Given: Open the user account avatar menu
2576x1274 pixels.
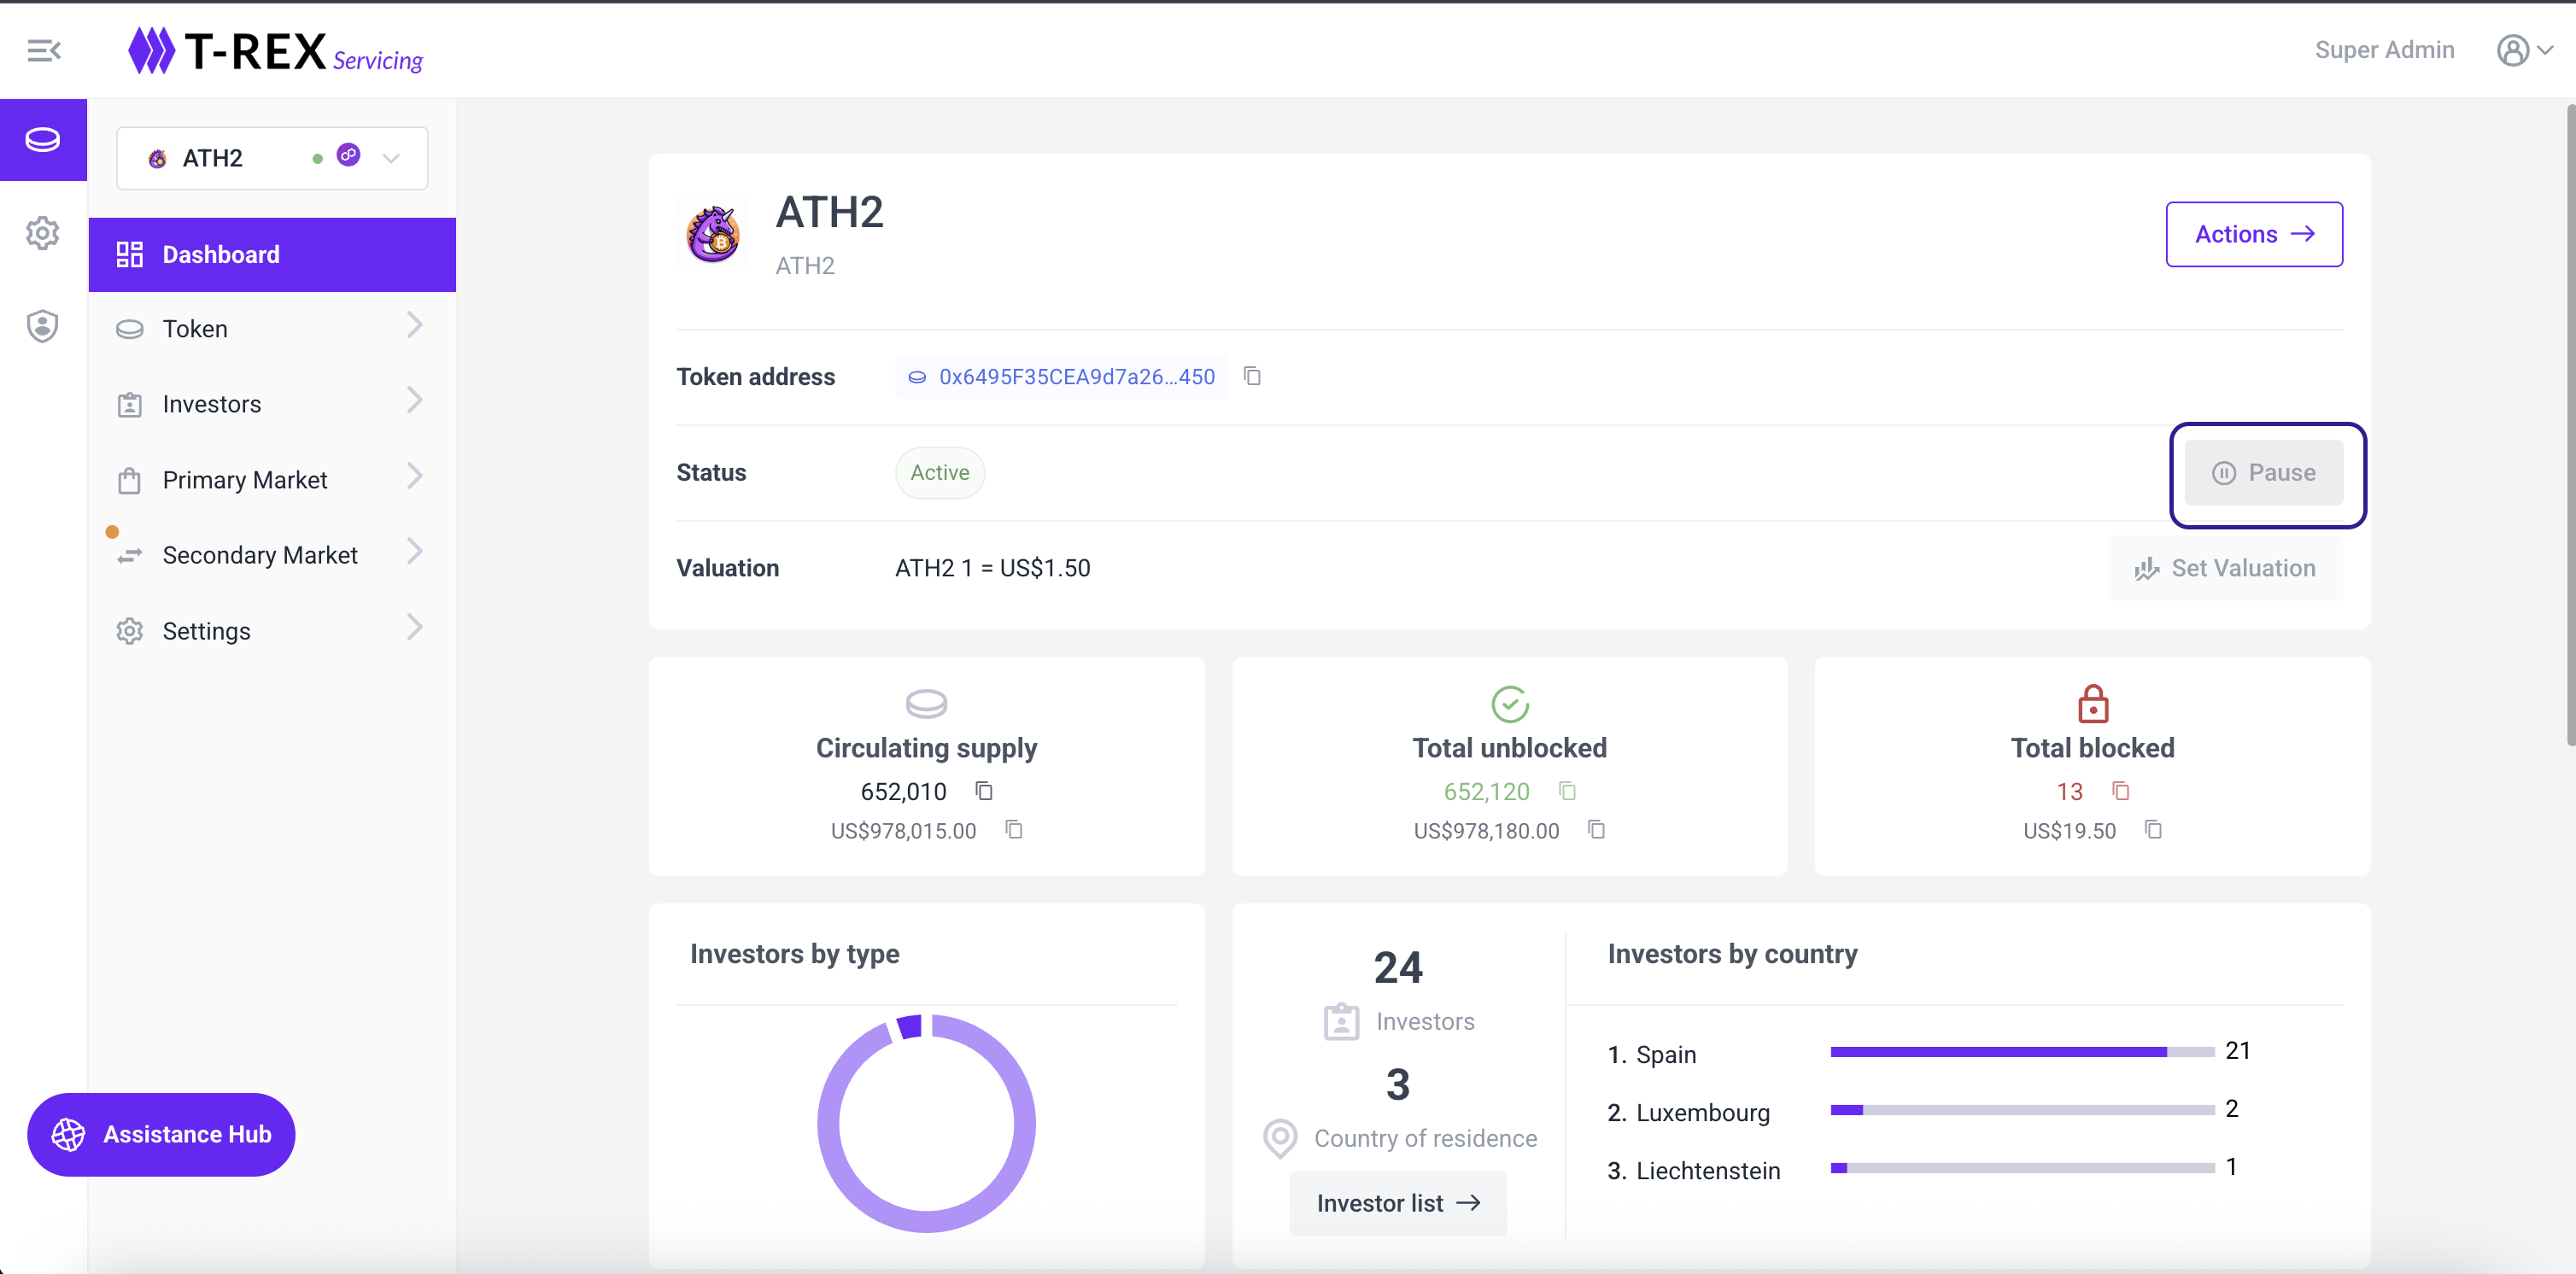Looking at the screenshot, I should pyautogui.click(x=2524, y=50).
